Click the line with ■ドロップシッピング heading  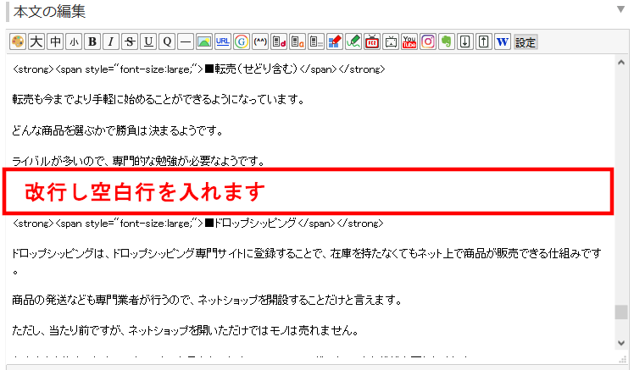point(197,223)
